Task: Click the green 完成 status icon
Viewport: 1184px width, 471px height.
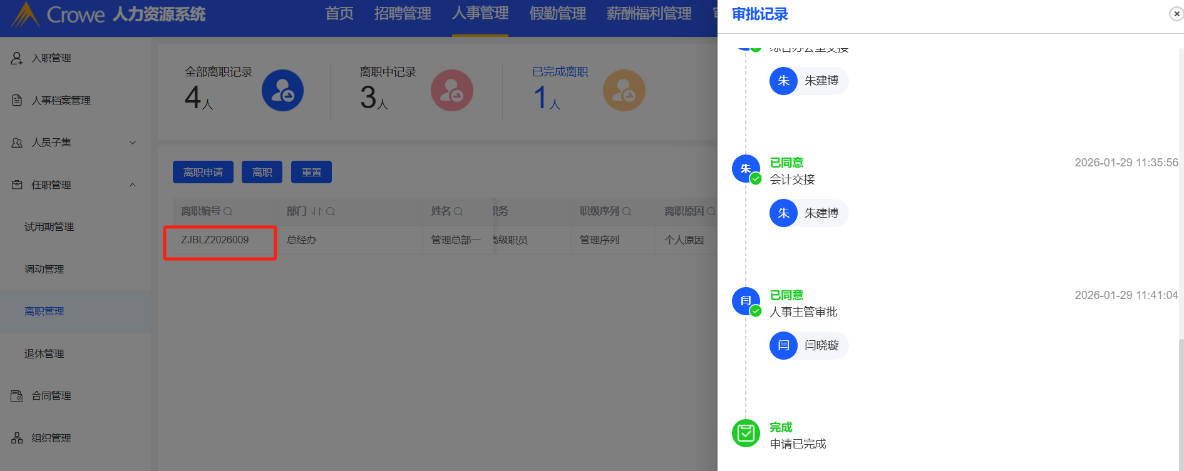Action: (746, 433)
